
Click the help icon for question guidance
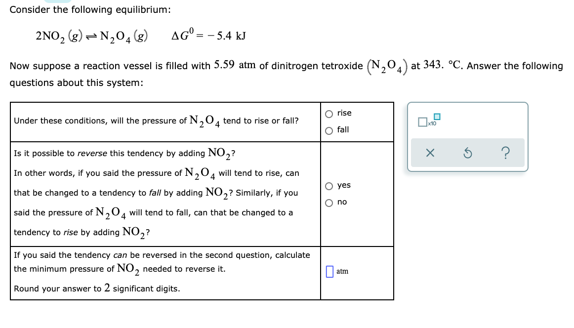tap(505, 153)
